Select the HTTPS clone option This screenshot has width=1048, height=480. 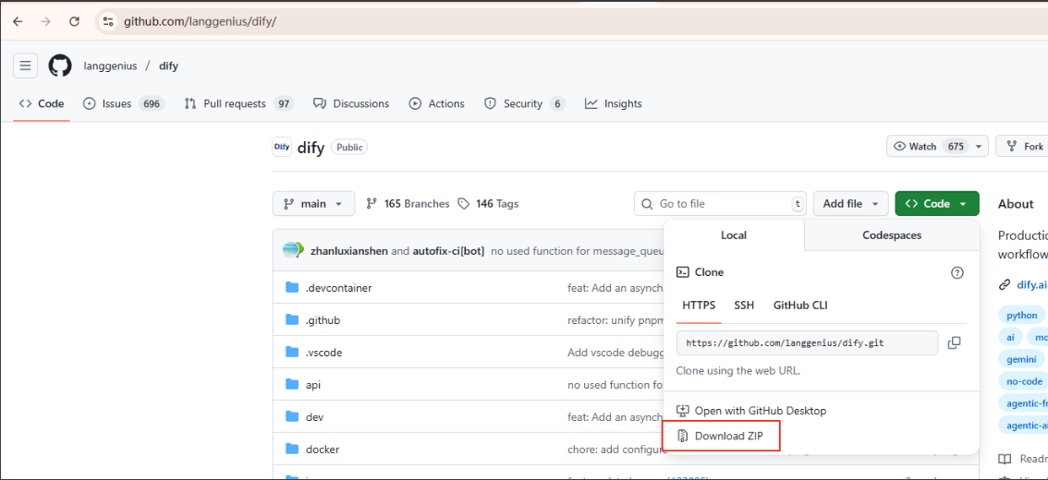[x=699, y=306]
